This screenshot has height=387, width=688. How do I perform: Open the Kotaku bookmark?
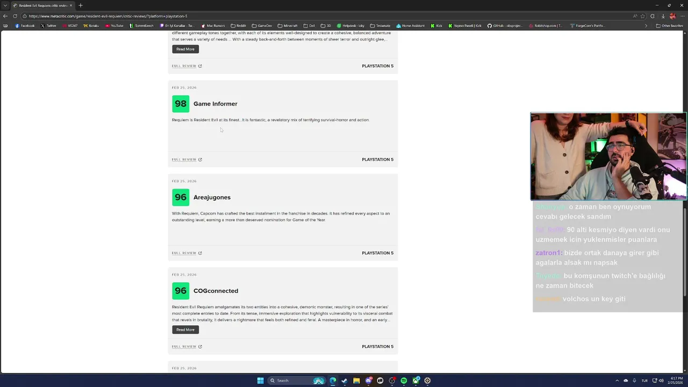click(91, 26)
